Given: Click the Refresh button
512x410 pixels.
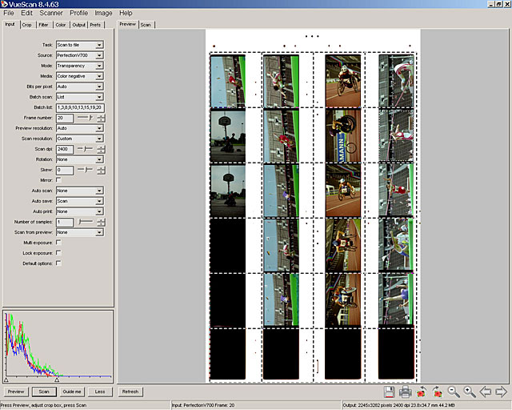Looking at the screenshot, I should (x=130, y=392).
